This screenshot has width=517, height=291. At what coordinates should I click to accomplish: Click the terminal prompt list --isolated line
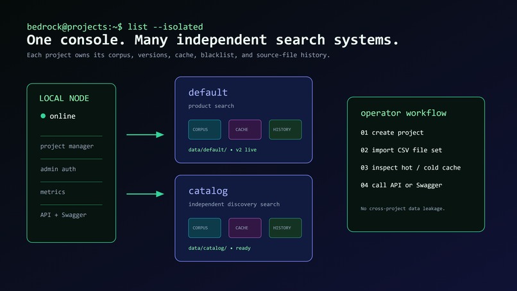pyautogui.click(x=115, y=27)
